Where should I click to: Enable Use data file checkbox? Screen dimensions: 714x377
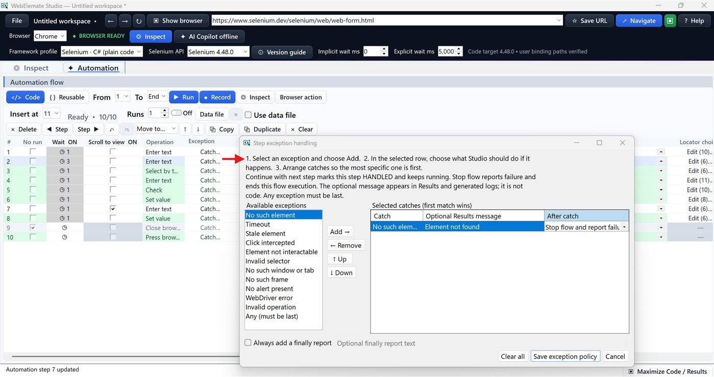(x=248, y=115)
